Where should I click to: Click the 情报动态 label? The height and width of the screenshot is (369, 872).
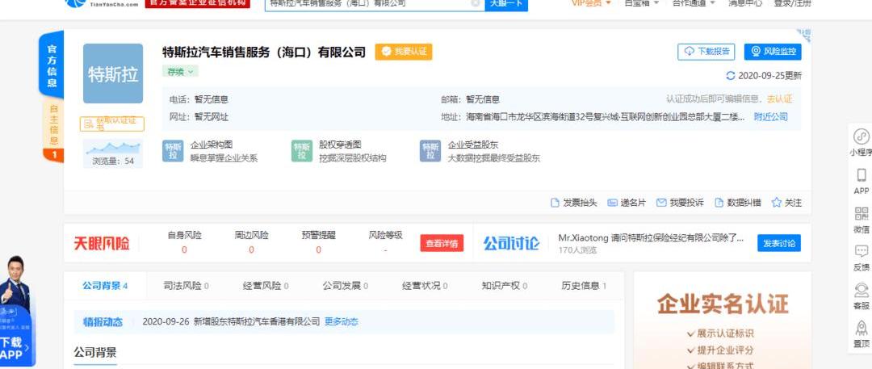point(103,321)
